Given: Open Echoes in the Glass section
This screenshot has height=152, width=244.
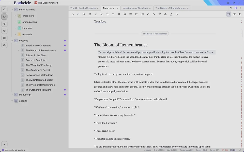Looking at the screenshot, I should tap(36, 55).
